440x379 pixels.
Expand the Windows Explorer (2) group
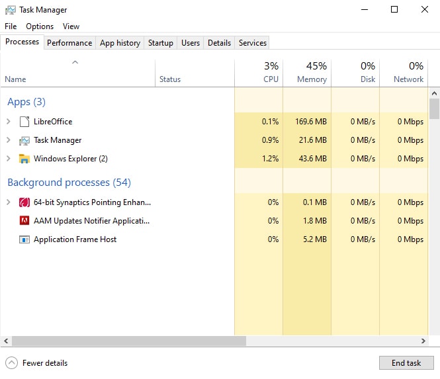9,159
